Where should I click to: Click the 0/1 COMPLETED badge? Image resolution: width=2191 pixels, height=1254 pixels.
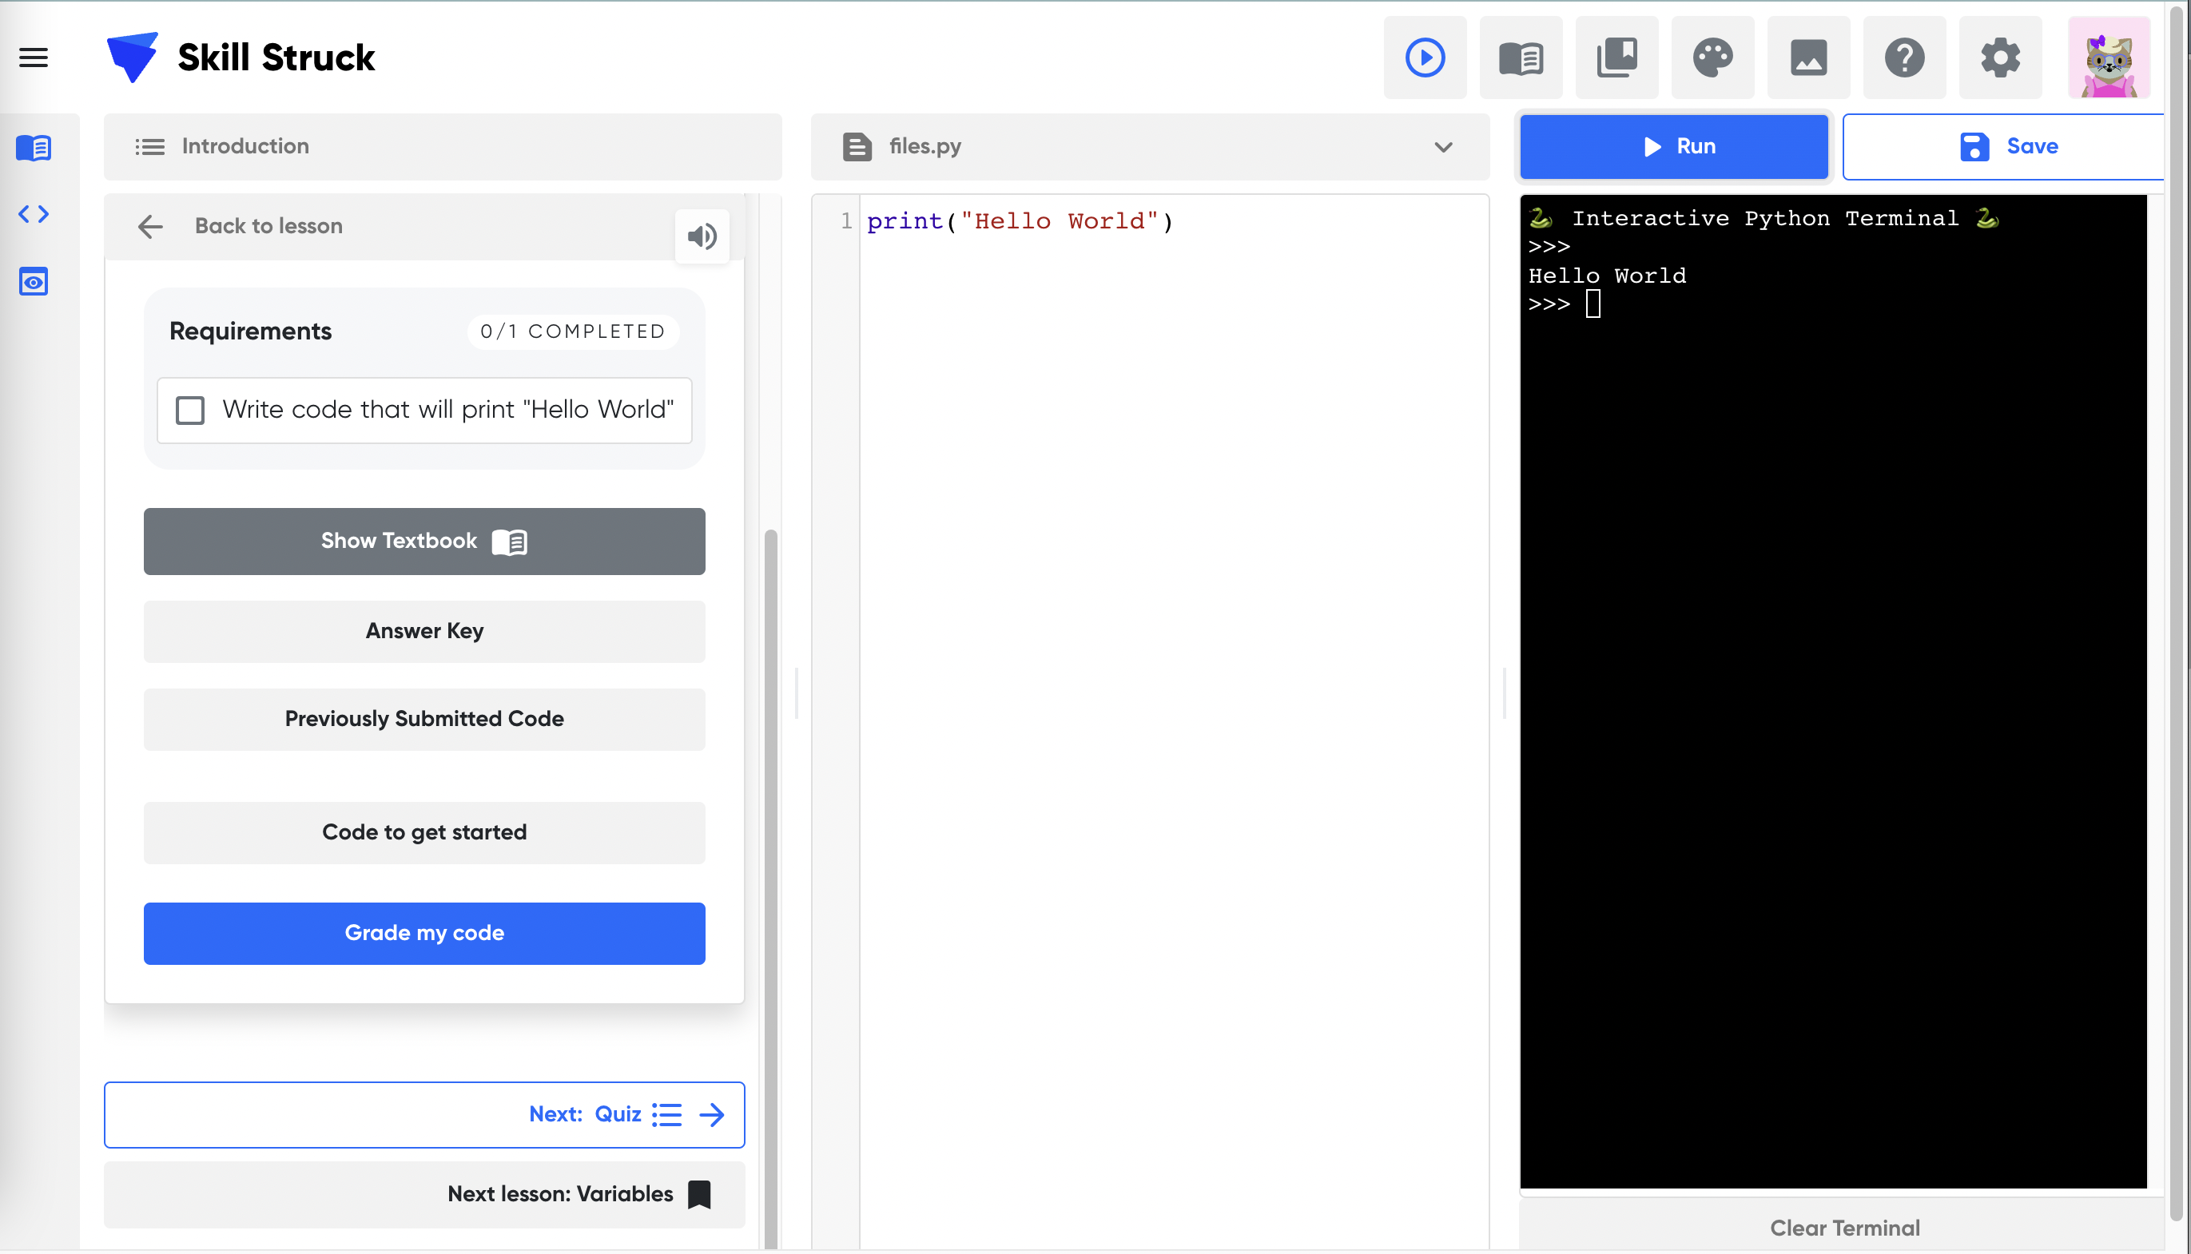coord(573,331)
